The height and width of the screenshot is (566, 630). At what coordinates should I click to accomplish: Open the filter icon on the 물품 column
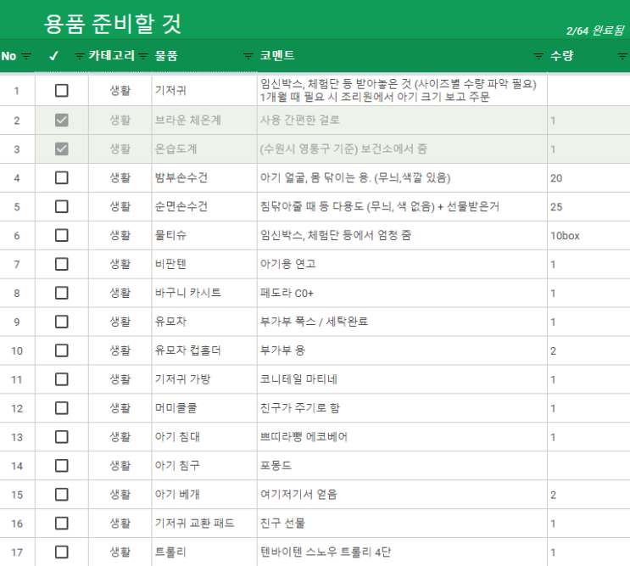(248, 56)
